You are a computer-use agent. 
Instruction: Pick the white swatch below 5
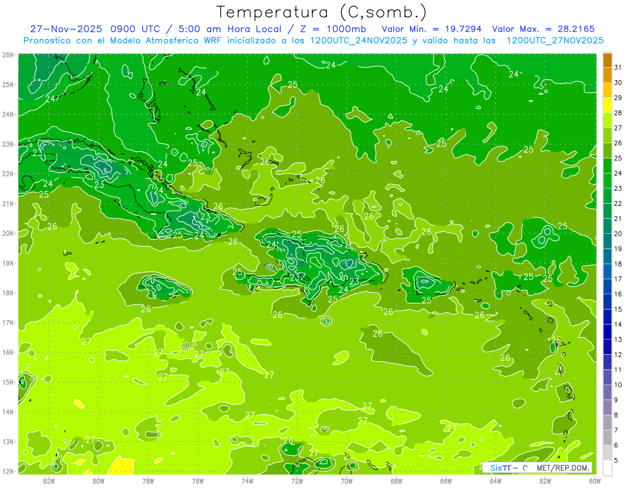(607, 467)
